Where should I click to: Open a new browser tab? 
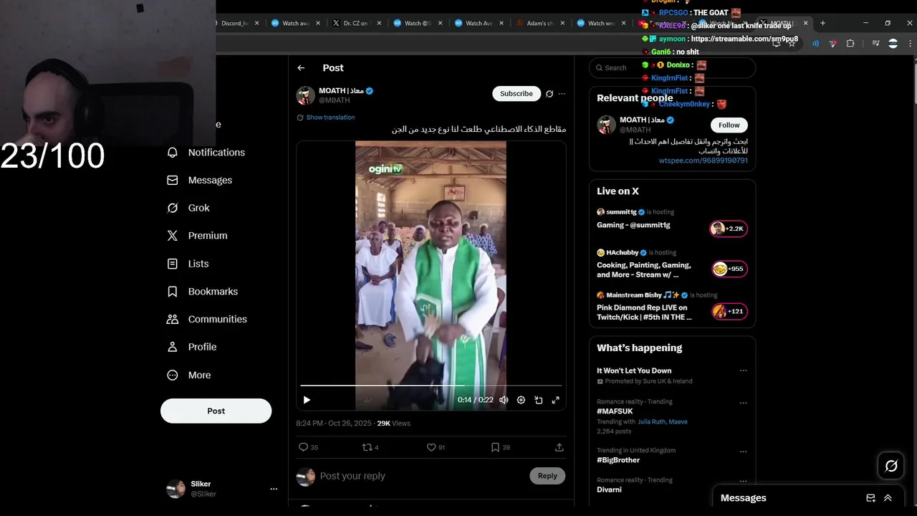tap(822, 23)
